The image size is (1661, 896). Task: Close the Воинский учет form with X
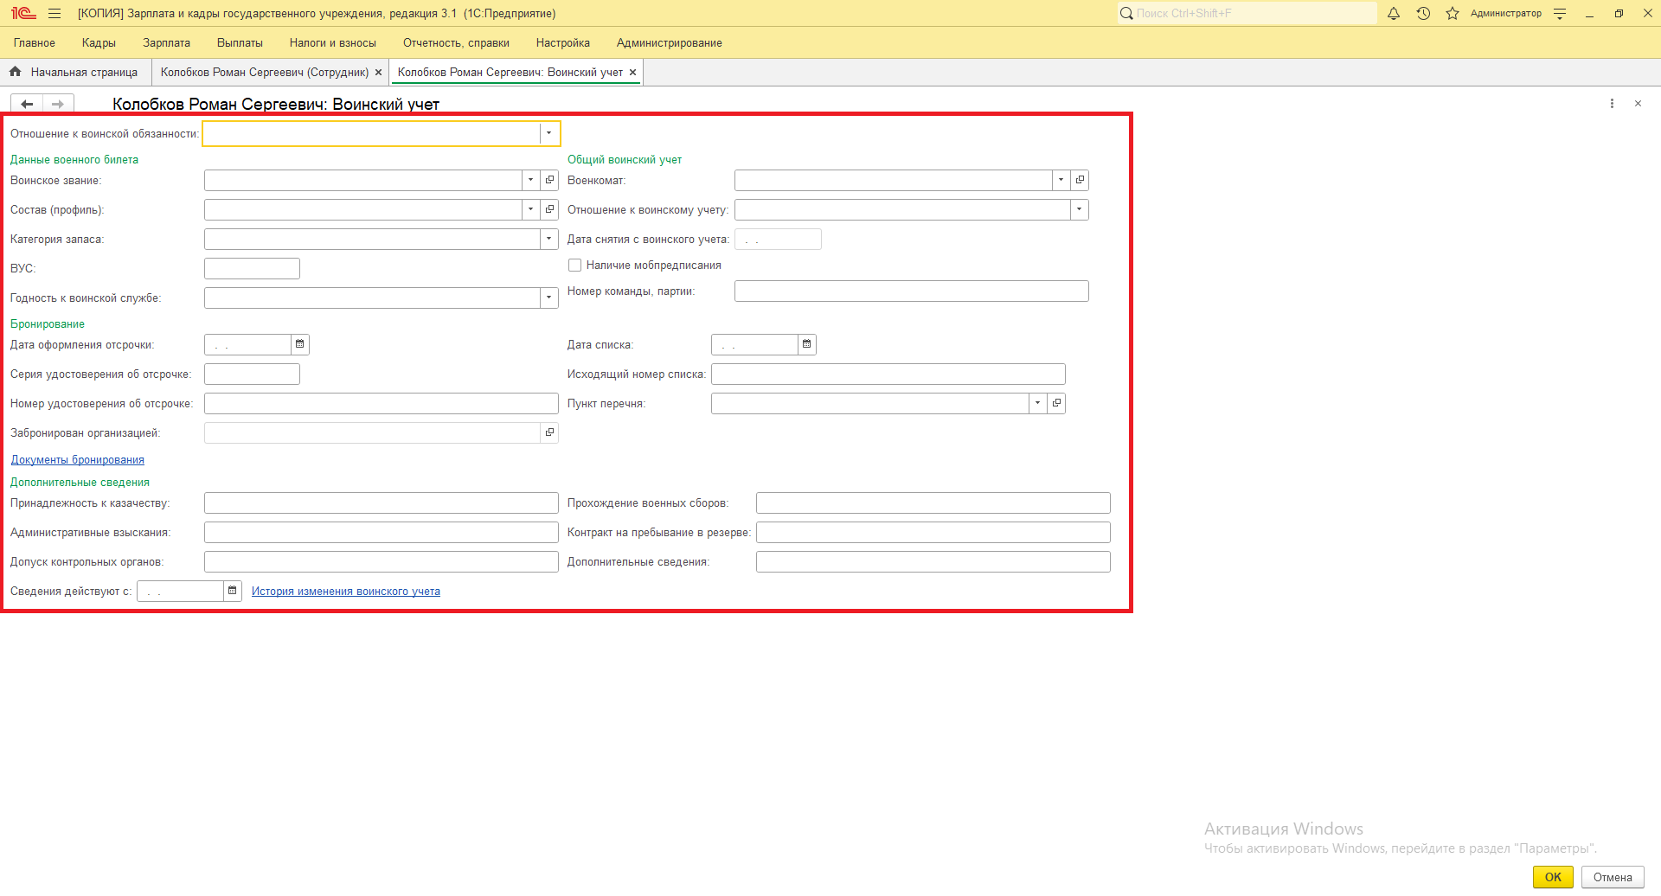click(x=1638, y=104)
